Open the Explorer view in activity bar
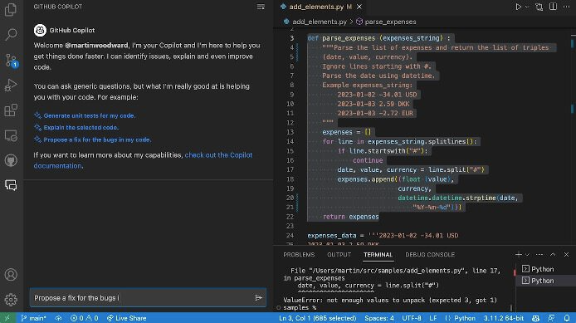 coord(11,10)
